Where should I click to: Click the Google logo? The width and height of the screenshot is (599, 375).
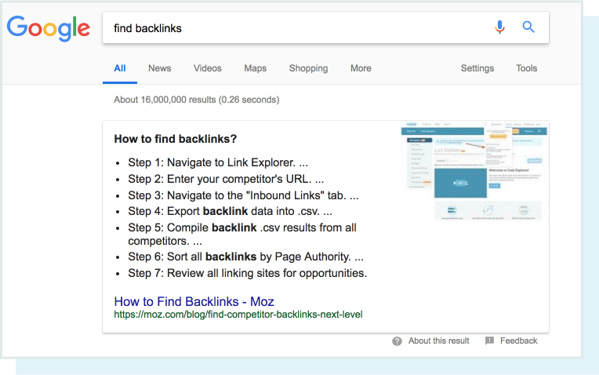coord(48,28)
